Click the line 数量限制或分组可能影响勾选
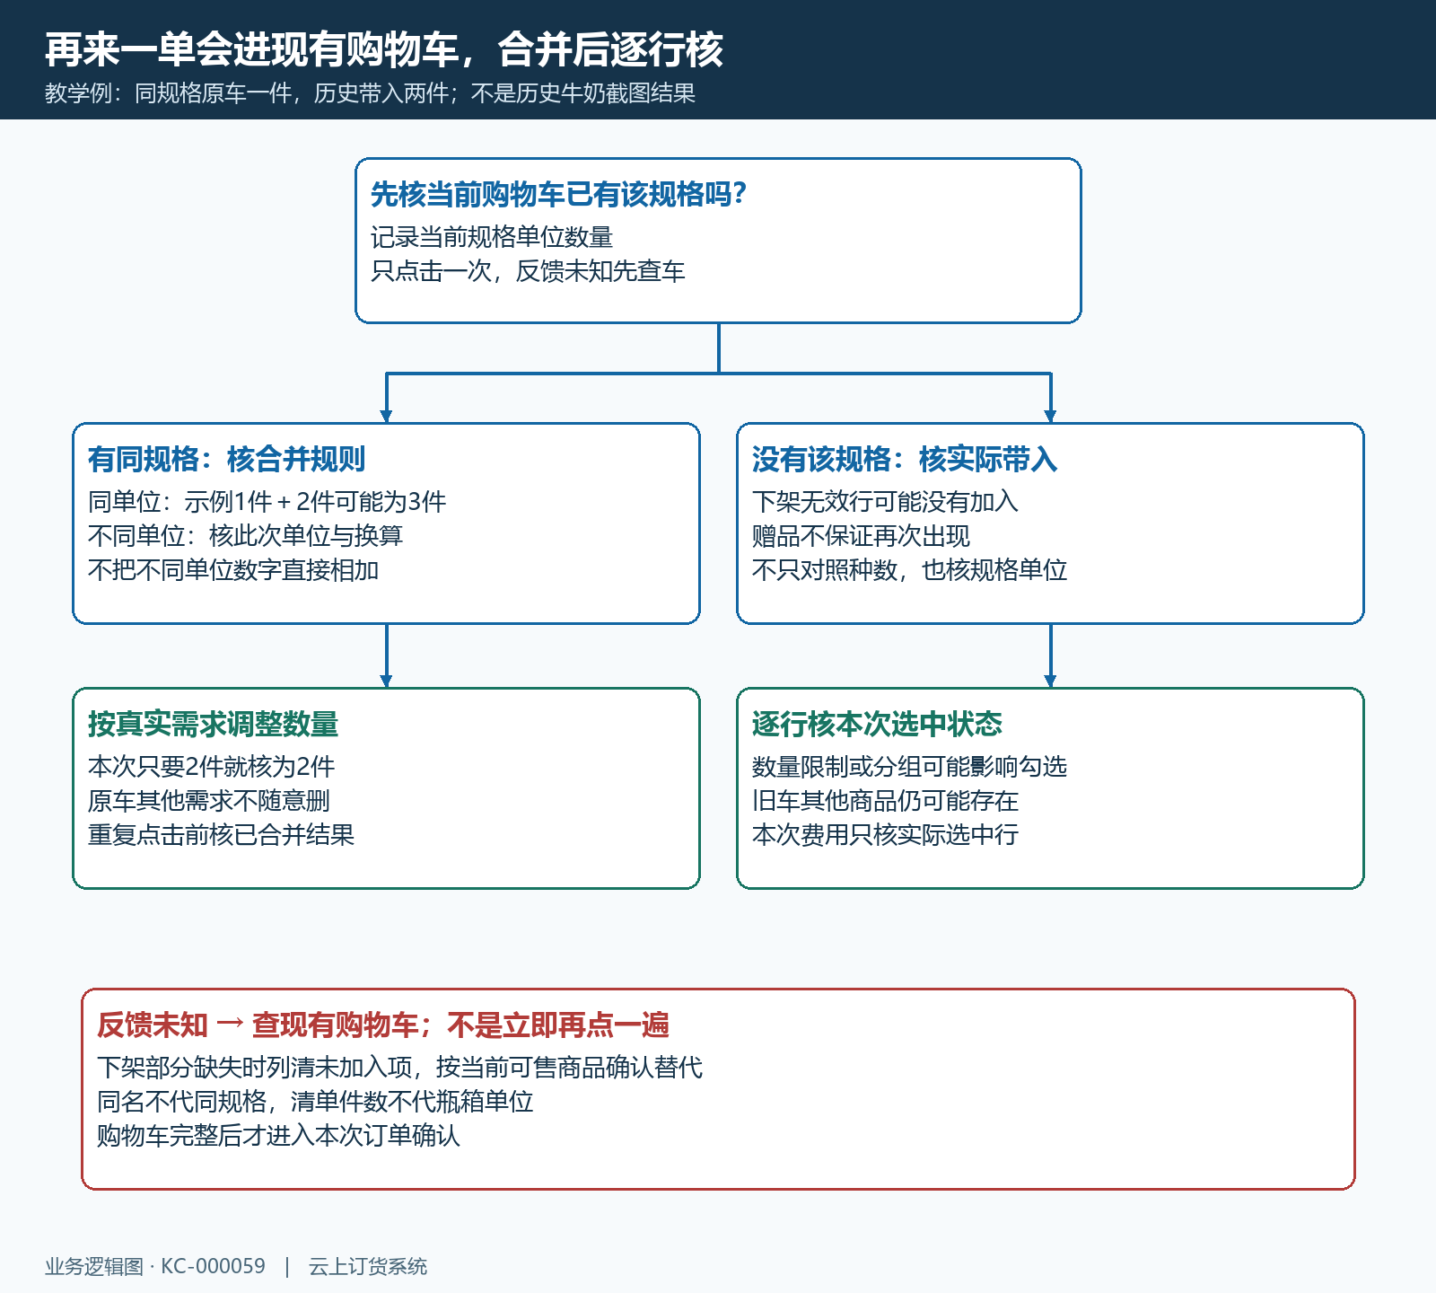Image resolution: width=1436 pixels, height=1293 pixels. (x=909, y=767)
